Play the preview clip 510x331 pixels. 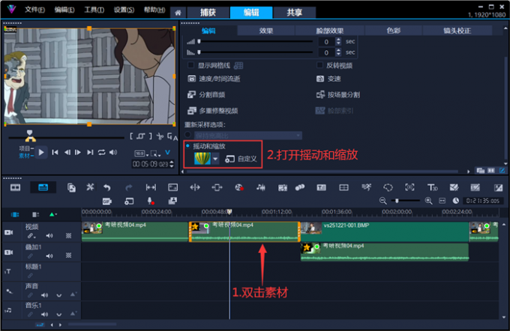pos(41,152)
